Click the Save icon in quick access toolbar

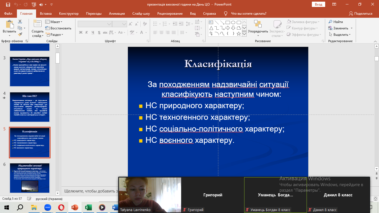(x=8, y=4)
